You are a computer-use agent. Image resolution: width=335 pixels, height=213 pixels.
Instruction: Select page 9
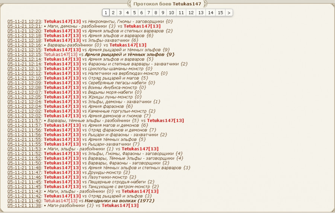(163, 13)
